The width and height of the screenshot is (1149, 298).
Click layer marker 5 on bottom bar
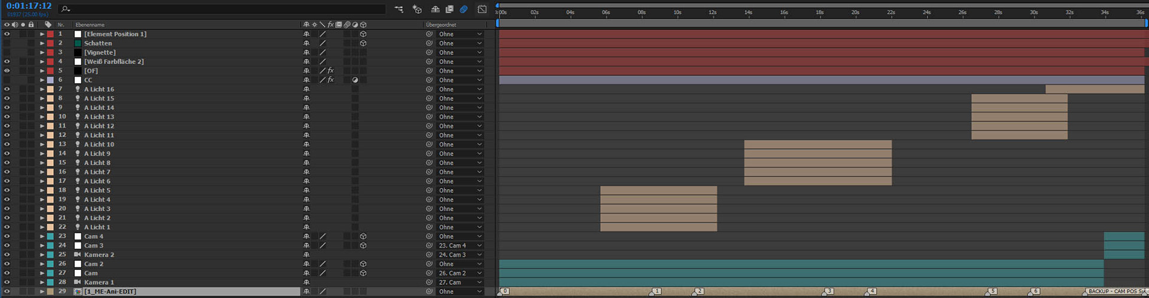(992, 291)
